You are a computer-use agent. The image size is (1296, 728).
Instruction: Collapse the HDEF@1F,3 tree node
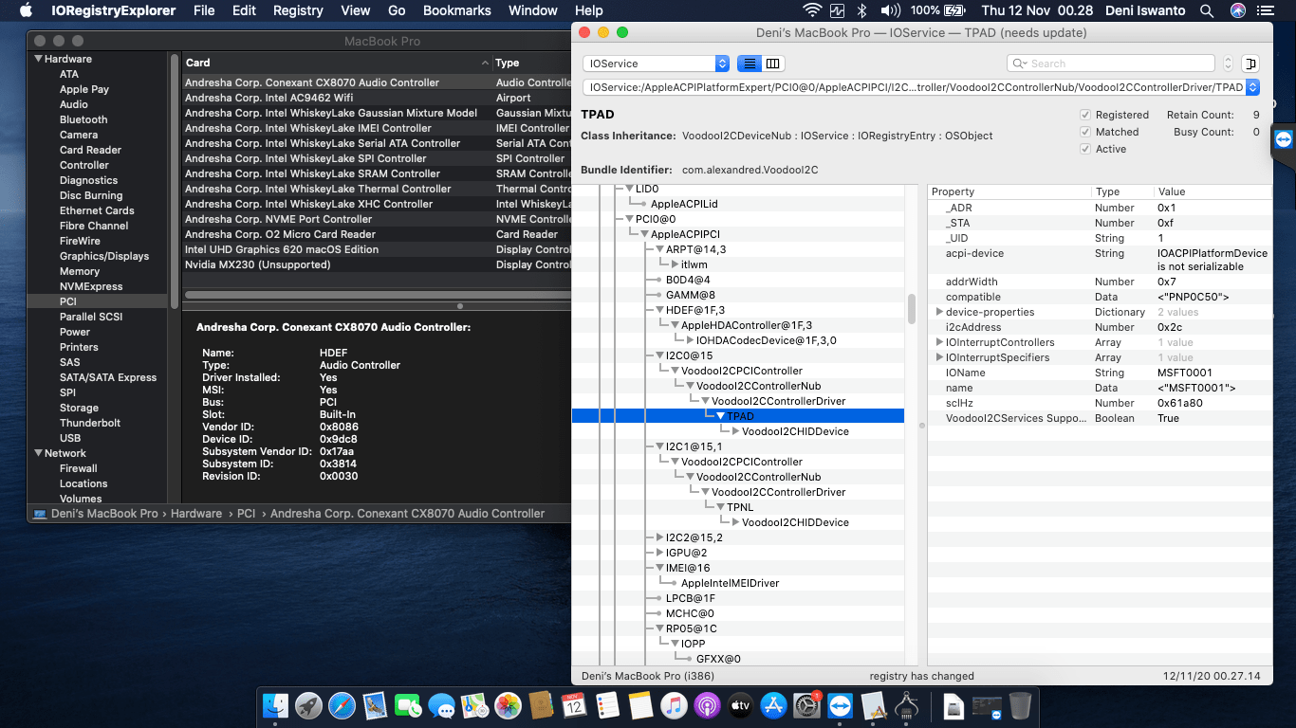coord(659,310)
